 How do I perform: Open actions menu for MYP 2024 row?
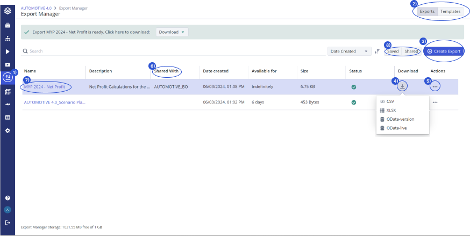tap(435, 86)
